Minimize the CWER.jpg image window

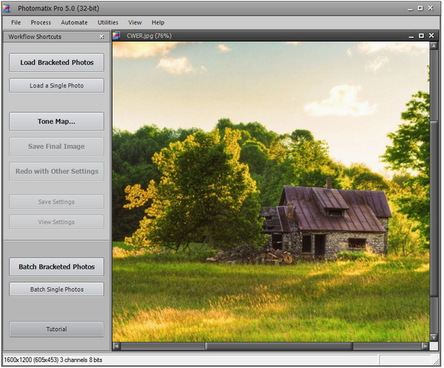click(x=411, y=36)
